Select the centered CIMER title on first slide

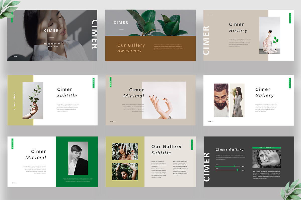(x=51, y=30)
